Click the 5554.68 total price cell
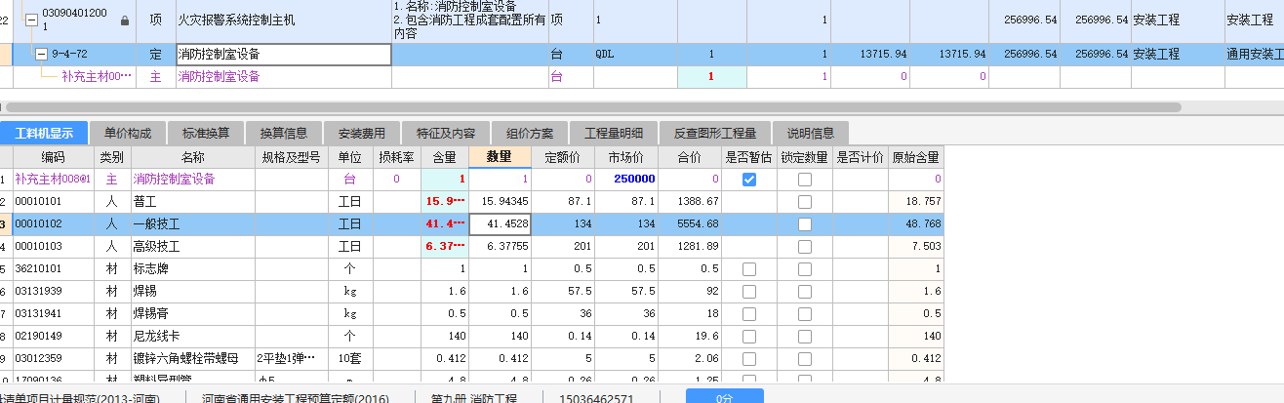The width and height of the screenshot is (1284, 403). (x=691, y=224)
